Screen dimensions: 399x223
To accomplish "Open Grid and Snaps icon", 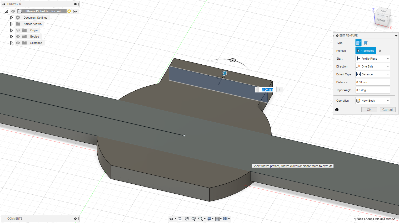I will [x=217, y=219].
